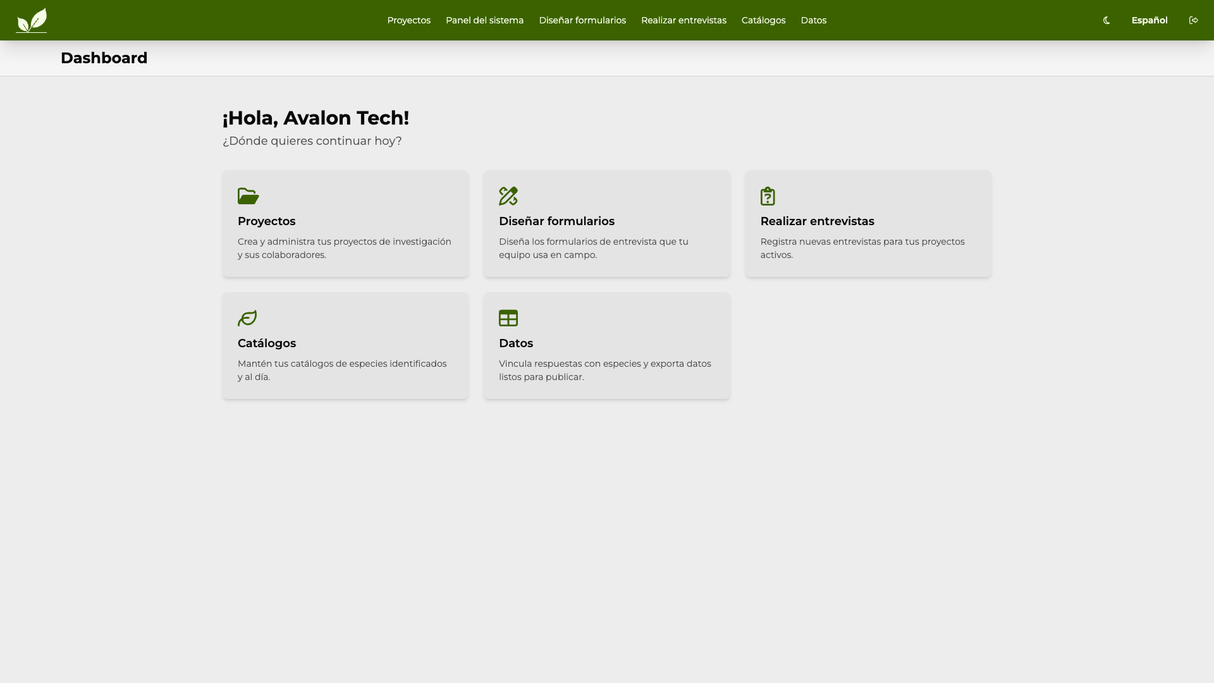Open Proyectos in the top navigation
Viewport: 1214px width, 683px height.
408,20
